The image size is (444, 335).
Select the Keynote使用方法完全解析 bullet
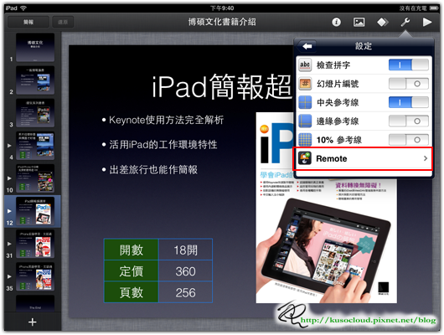(x=166, y=120)
